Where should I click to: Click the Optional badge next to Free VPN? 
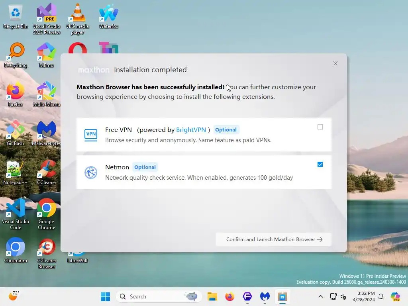[226, 129]
